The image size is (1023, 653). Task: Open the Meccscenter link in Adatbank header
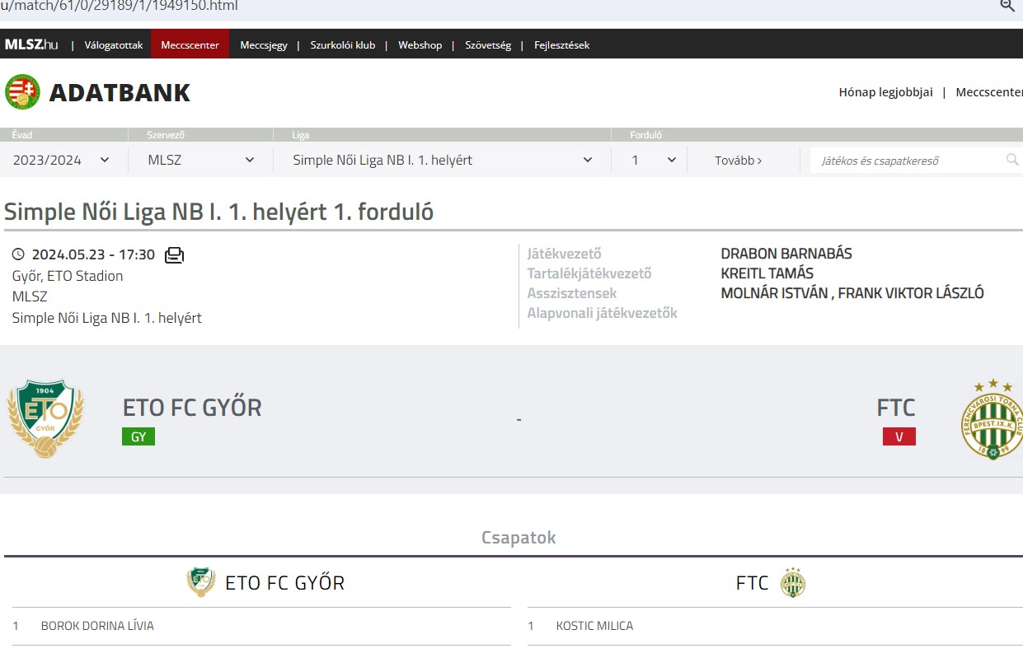point(989,92)
